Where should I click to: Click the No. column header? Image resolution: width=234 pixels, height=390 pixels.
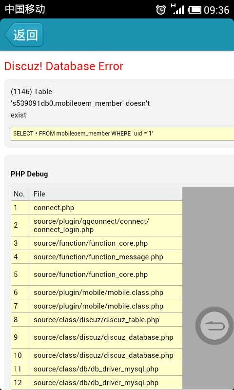click(x=21, y=194)
